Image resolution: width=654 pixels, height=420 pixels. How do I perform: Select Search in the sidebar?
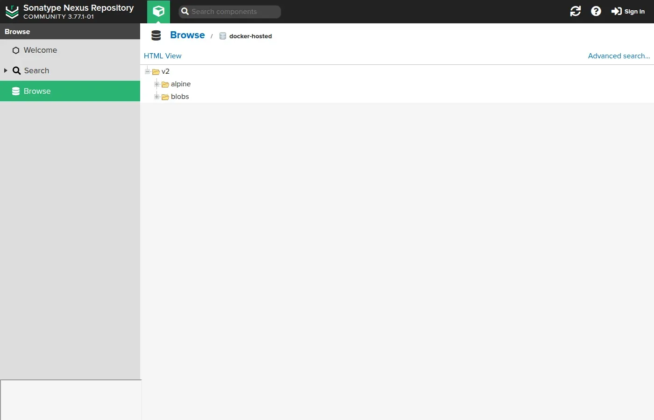click(x=70, y=70)
